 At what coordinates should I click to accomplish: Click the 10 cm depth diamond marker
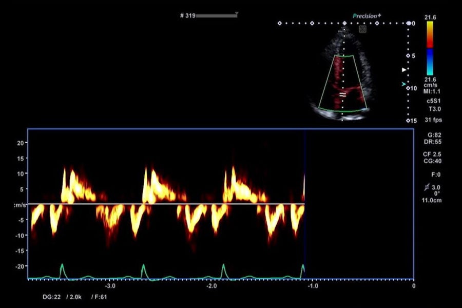[x=408, y=88]
